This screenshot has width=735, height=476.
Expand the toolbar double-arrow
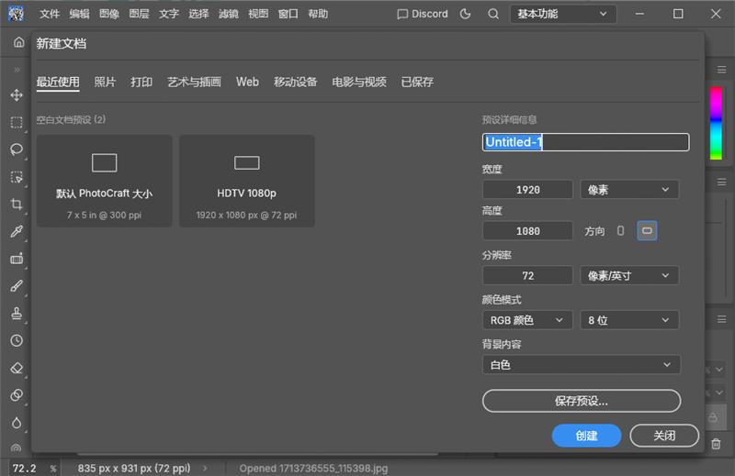tap(17, 70)
